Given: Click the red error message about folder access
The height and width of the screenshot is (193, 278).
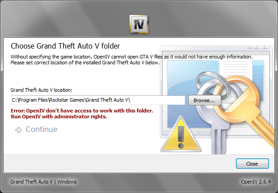Looking at the screenshot, I should 82,111.
